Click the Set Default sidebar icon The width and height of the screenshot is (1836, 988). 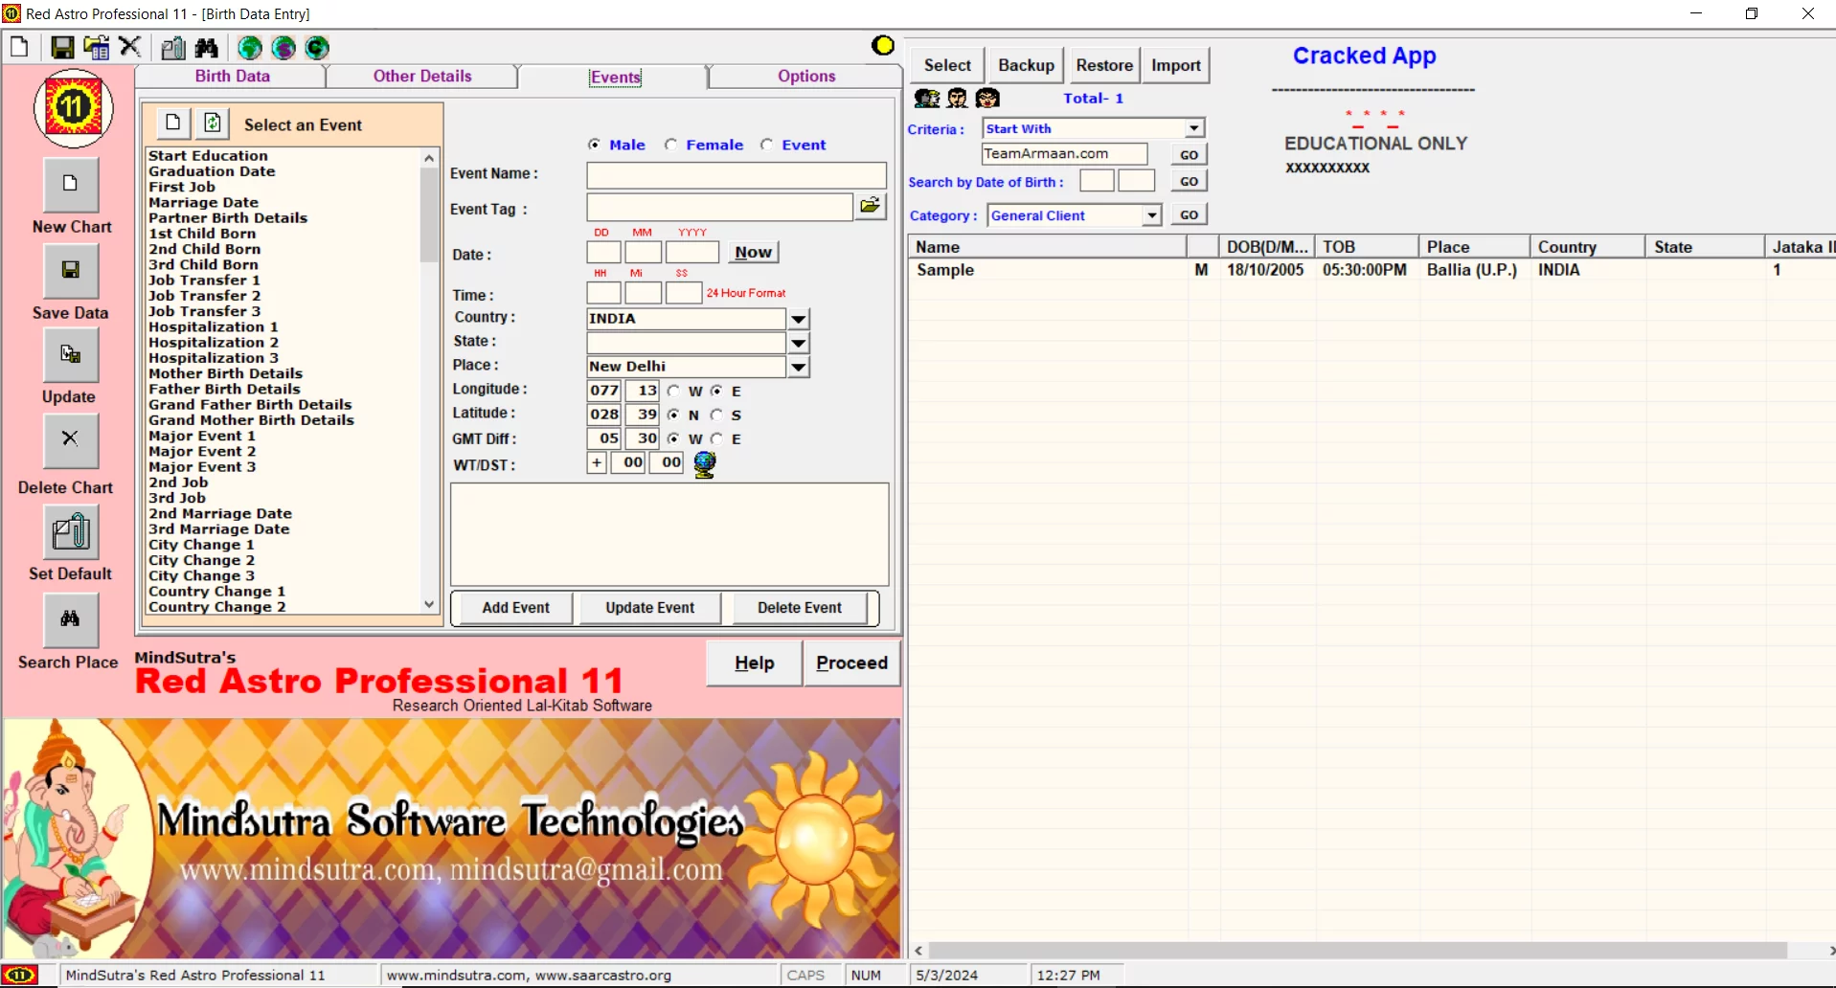71,531
